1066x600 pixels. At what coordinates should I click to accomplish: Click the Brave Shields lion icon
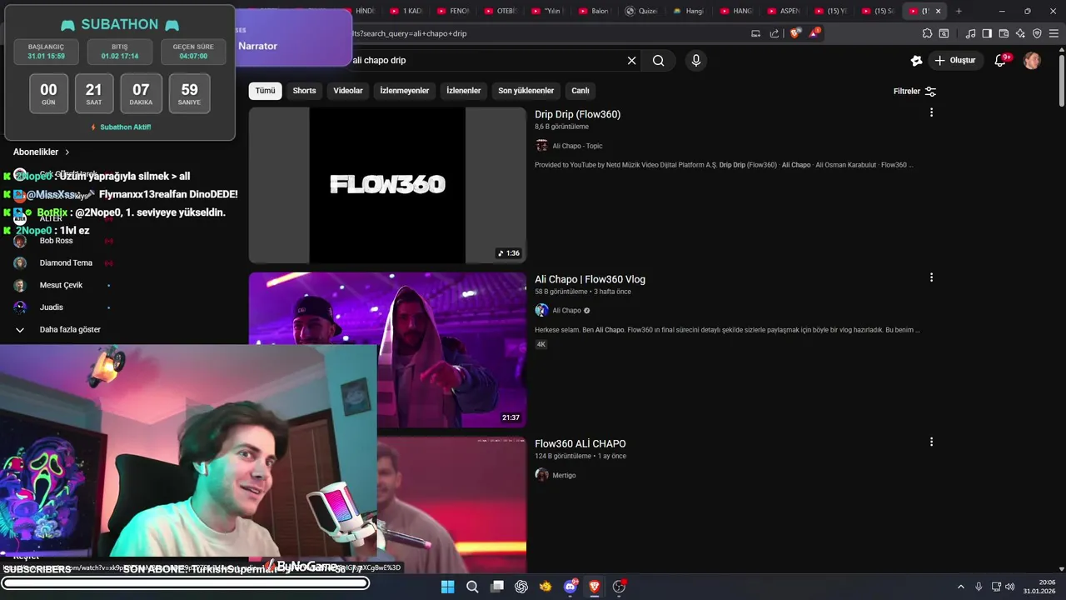(x=795, y=33)
